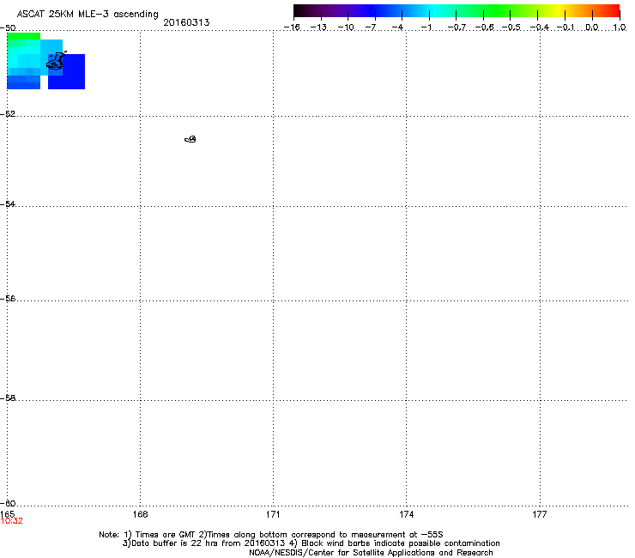Click the colorbar label -10
The height and width of the screenshot is (558, 635).
point(346,27)
